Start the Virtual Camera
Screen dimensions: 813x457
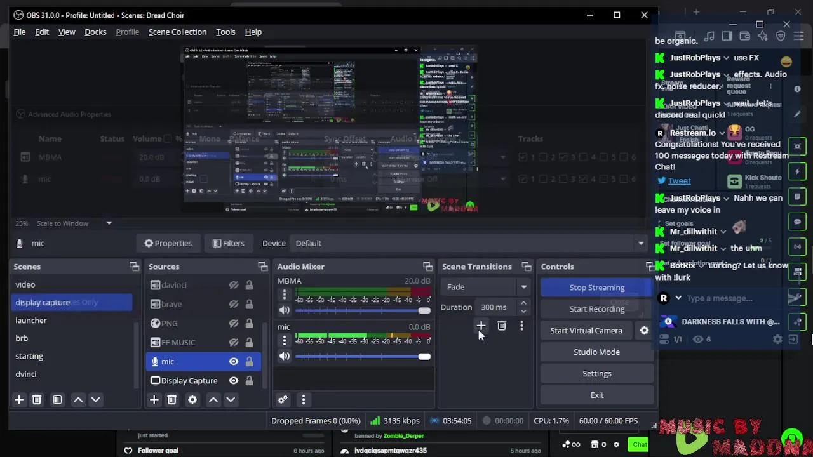pyautogui.click(x=586, y=331)
